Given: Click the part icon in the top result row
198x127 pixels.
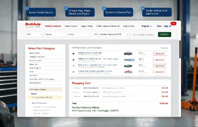Looking at the screenshot, I should tap(74, 54).
